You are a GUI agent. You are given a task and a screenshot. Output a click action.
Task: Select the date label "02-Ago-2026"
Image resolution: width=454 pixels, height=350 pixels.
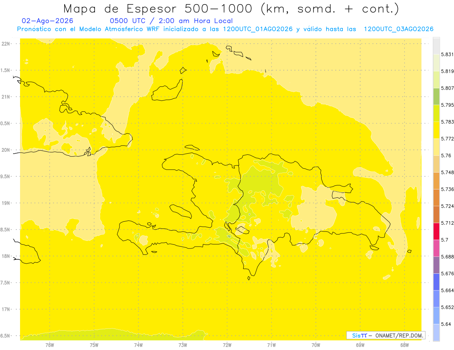click(x=48, y=21)
